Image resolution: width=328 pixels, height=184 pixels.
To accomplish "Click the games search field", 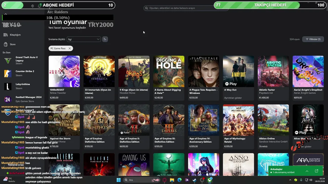I will [x=186, y=8].
